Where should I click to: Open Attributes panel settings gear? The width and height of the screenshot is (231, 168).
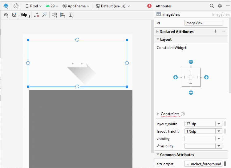tap(220, 6)
